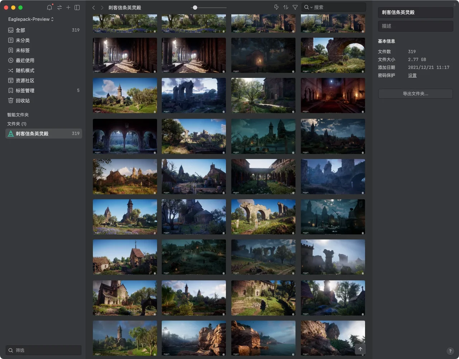The width and height of the screenshot is (459, 359).
Task: Open the sort order icon
Action: pyautogui.click(x=286, y=7)
